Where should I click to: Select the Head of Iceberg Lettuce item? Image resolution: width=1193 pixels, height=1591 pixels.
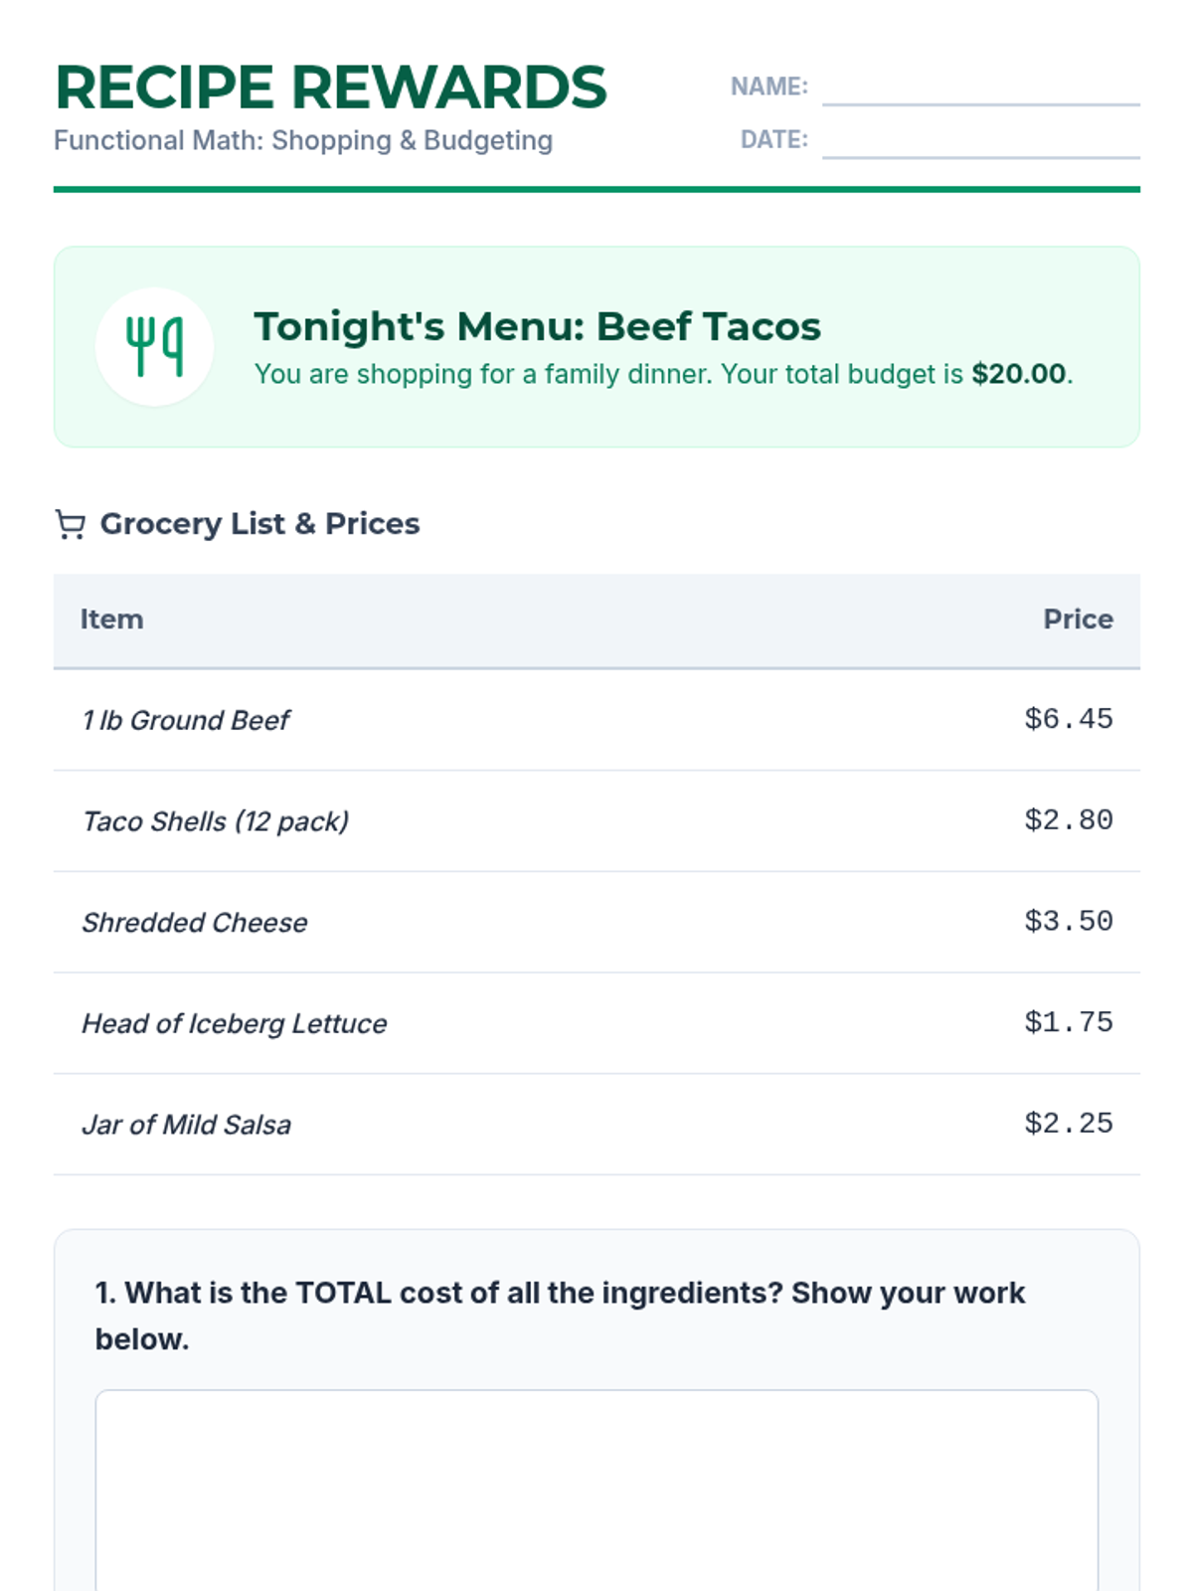coord(235,1023)
